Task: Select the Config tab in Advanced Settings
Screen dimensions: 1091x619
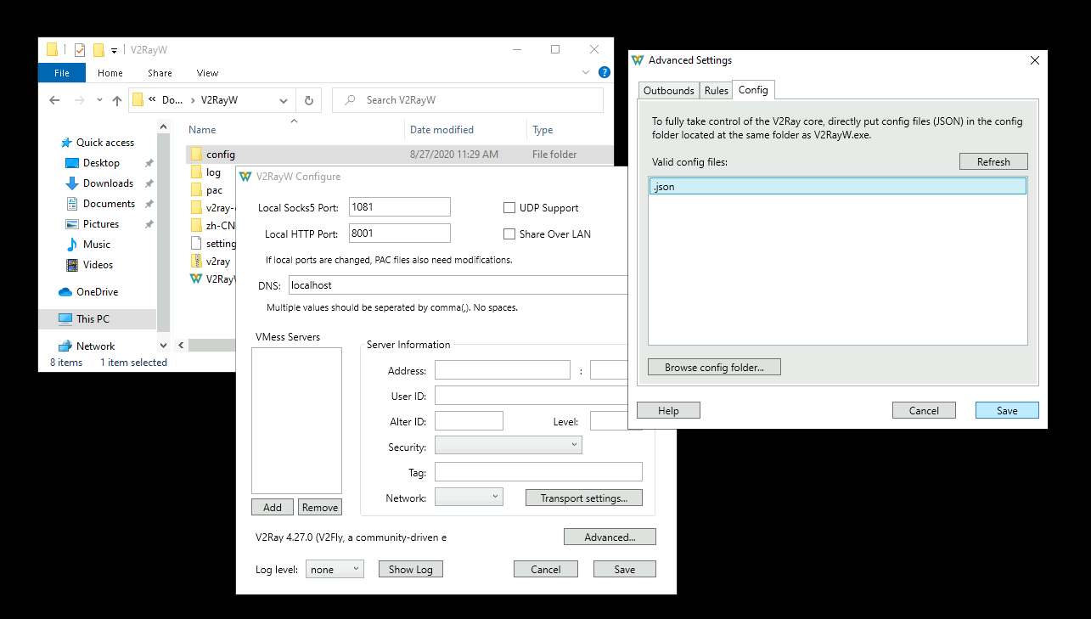Action: (x=753, y=90)
